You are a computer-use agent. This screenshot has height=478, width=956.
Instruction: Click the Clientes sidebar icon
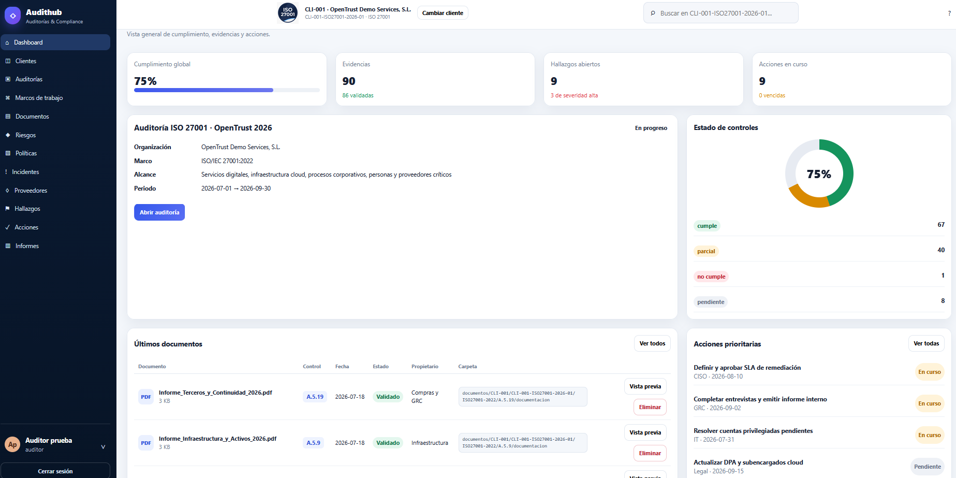click(8, 61)
